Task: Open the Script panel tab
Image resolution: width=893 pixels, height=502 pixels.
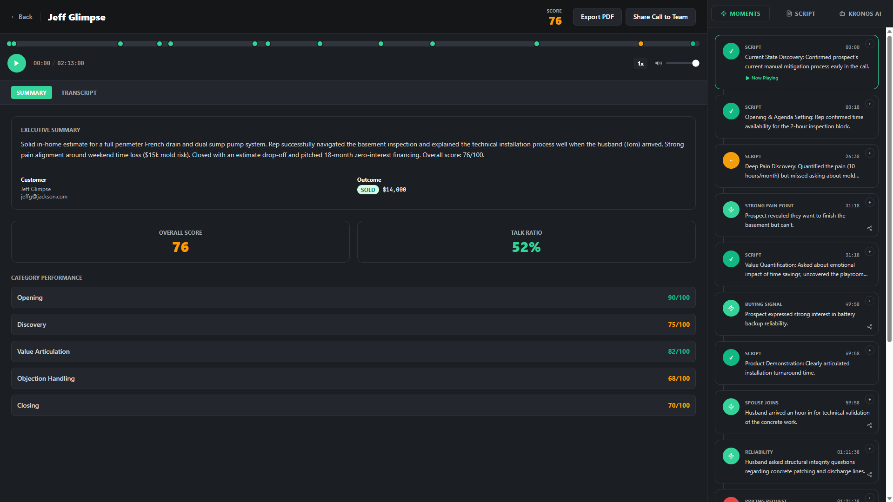Action: (800, 13)
